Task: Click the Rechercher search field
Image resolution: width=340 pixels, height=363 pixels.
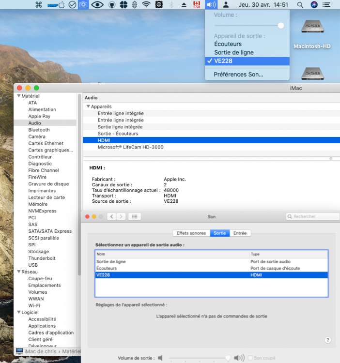Action: click(x=313, y=216)
